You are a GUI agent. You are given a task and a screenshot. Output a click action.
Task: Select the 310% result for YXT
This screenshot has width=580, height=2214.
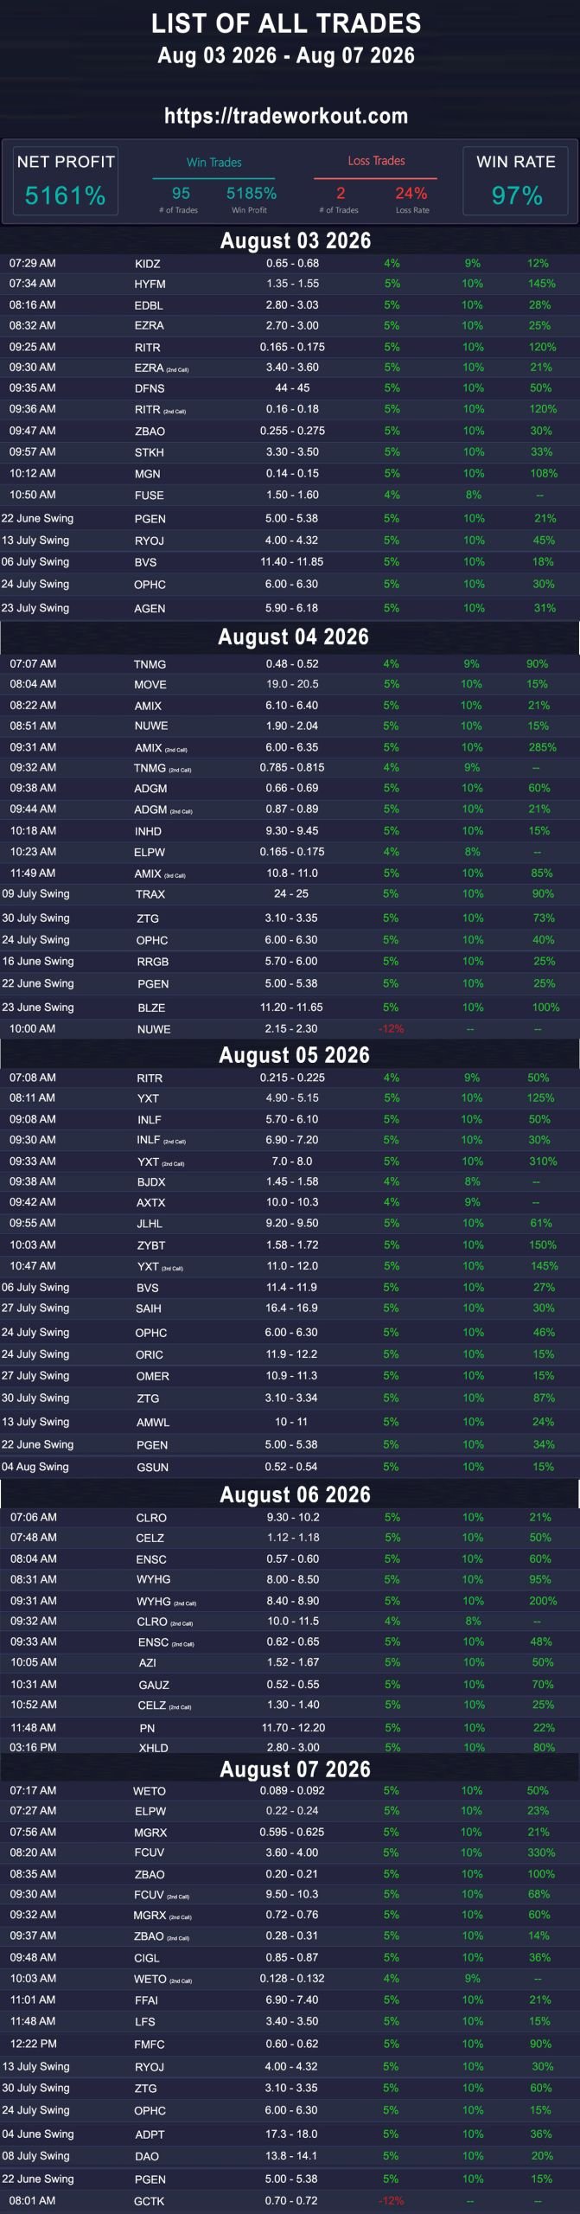pyautogui.click(x=543, y=1161)
